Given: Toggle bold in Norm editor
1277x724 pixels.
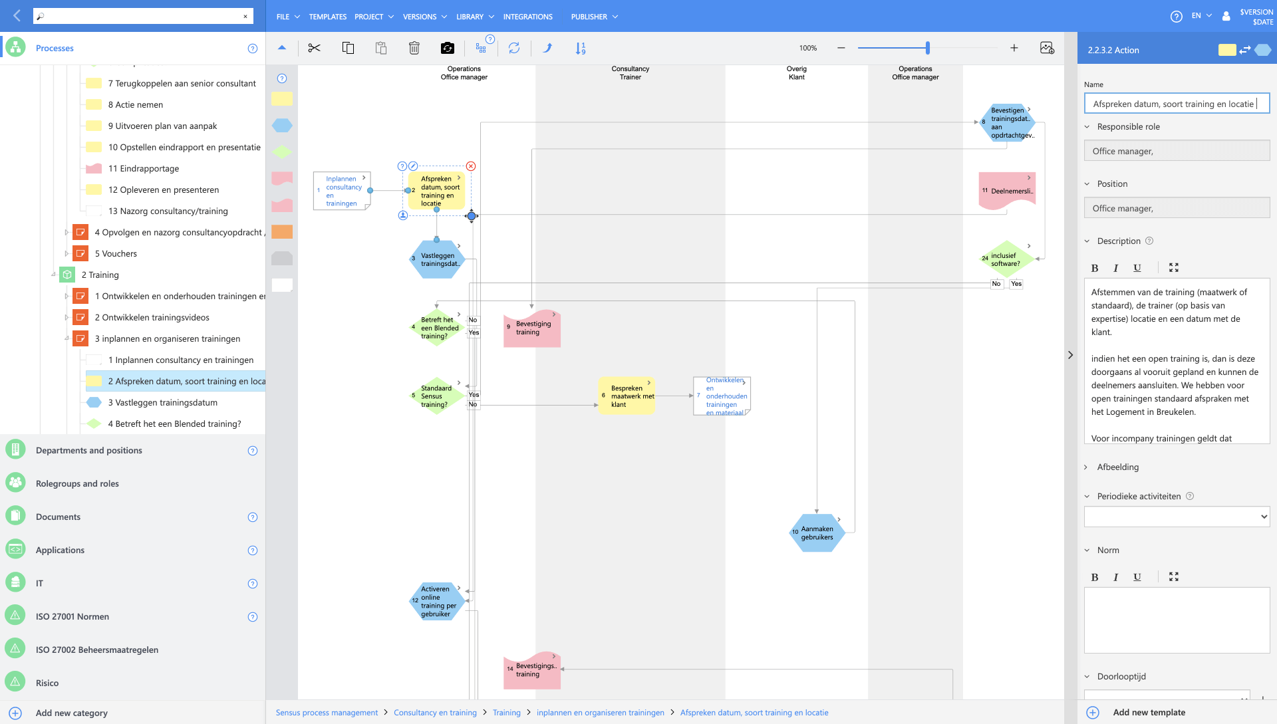Looking at the screenshot, I should (1095, 576).
